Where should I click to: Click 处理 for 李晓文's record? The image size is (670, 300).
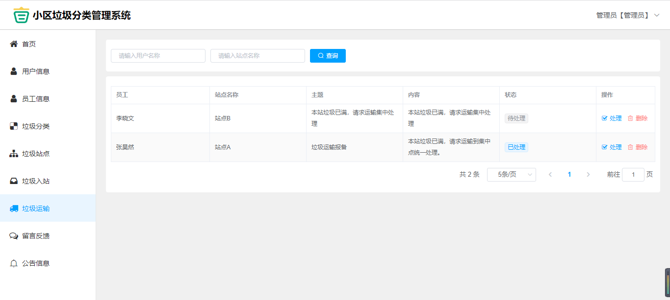pos(612,118)
